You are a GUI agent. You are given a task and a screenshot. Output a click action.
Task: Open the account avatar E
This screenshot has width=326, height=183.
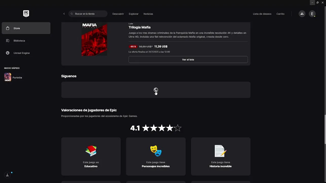click(312, 14)
